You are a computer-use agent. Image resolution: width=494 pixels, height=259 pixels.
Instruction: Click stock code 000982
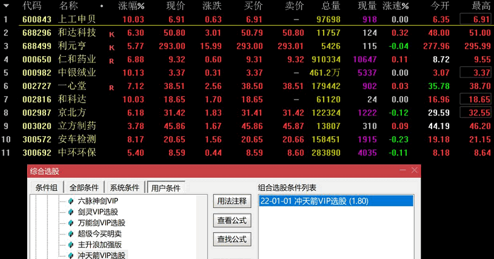[x=37, y=72]
